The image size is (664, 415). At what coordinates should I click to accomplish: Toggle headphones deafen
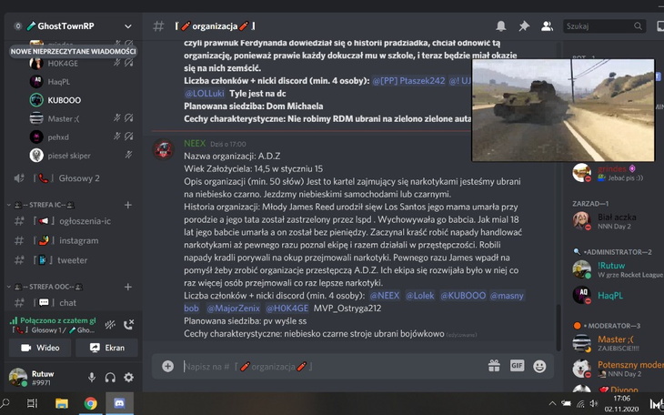point(110,377)
